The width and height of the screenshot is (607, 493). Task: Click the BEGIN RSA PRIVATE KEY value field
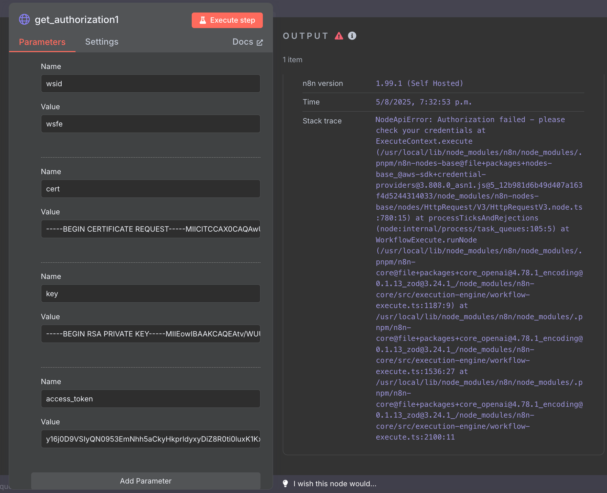click(x=150, y=334)
